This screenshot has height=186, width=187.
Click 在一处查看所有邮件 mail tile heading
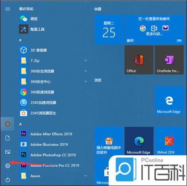pos(154,19)
